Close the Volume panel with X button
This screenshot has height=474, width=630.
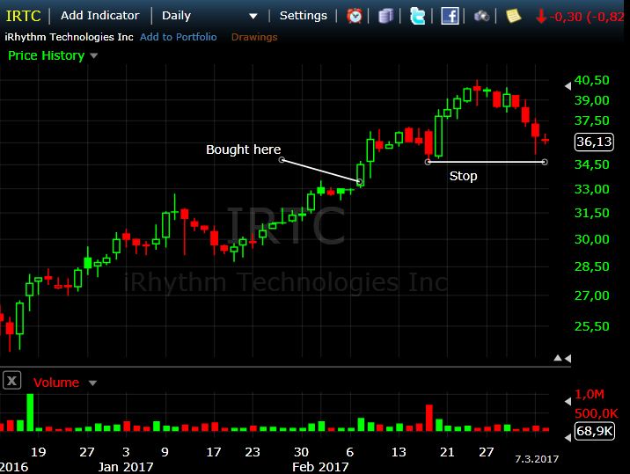[x=11, y=380]
